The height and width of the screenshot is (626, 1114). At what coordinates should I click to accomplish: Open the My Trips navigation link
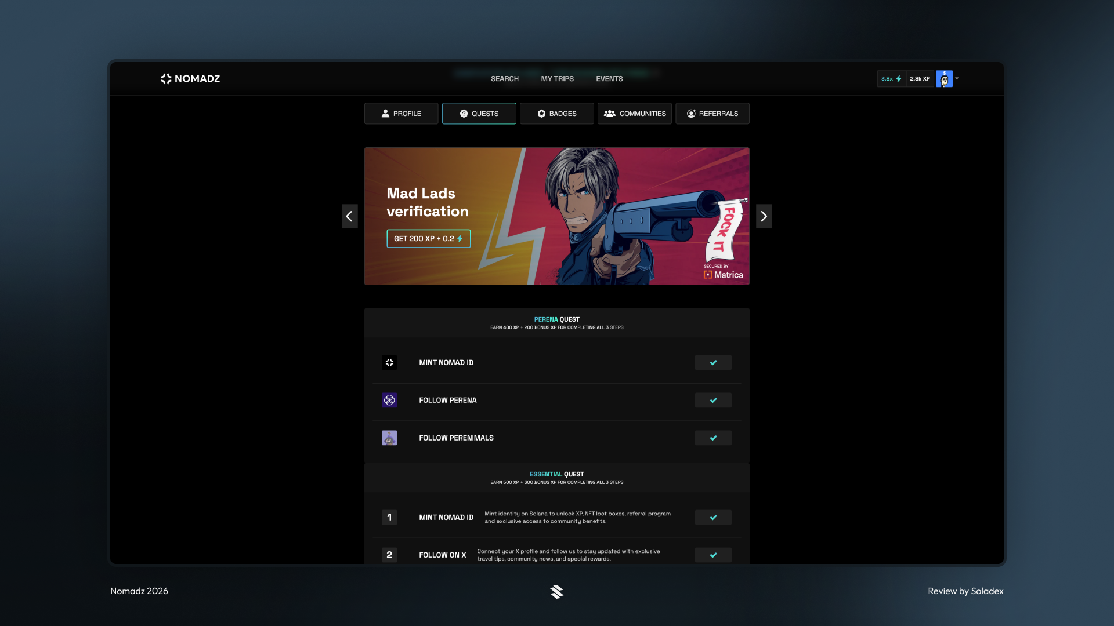(x=557, y=79)
